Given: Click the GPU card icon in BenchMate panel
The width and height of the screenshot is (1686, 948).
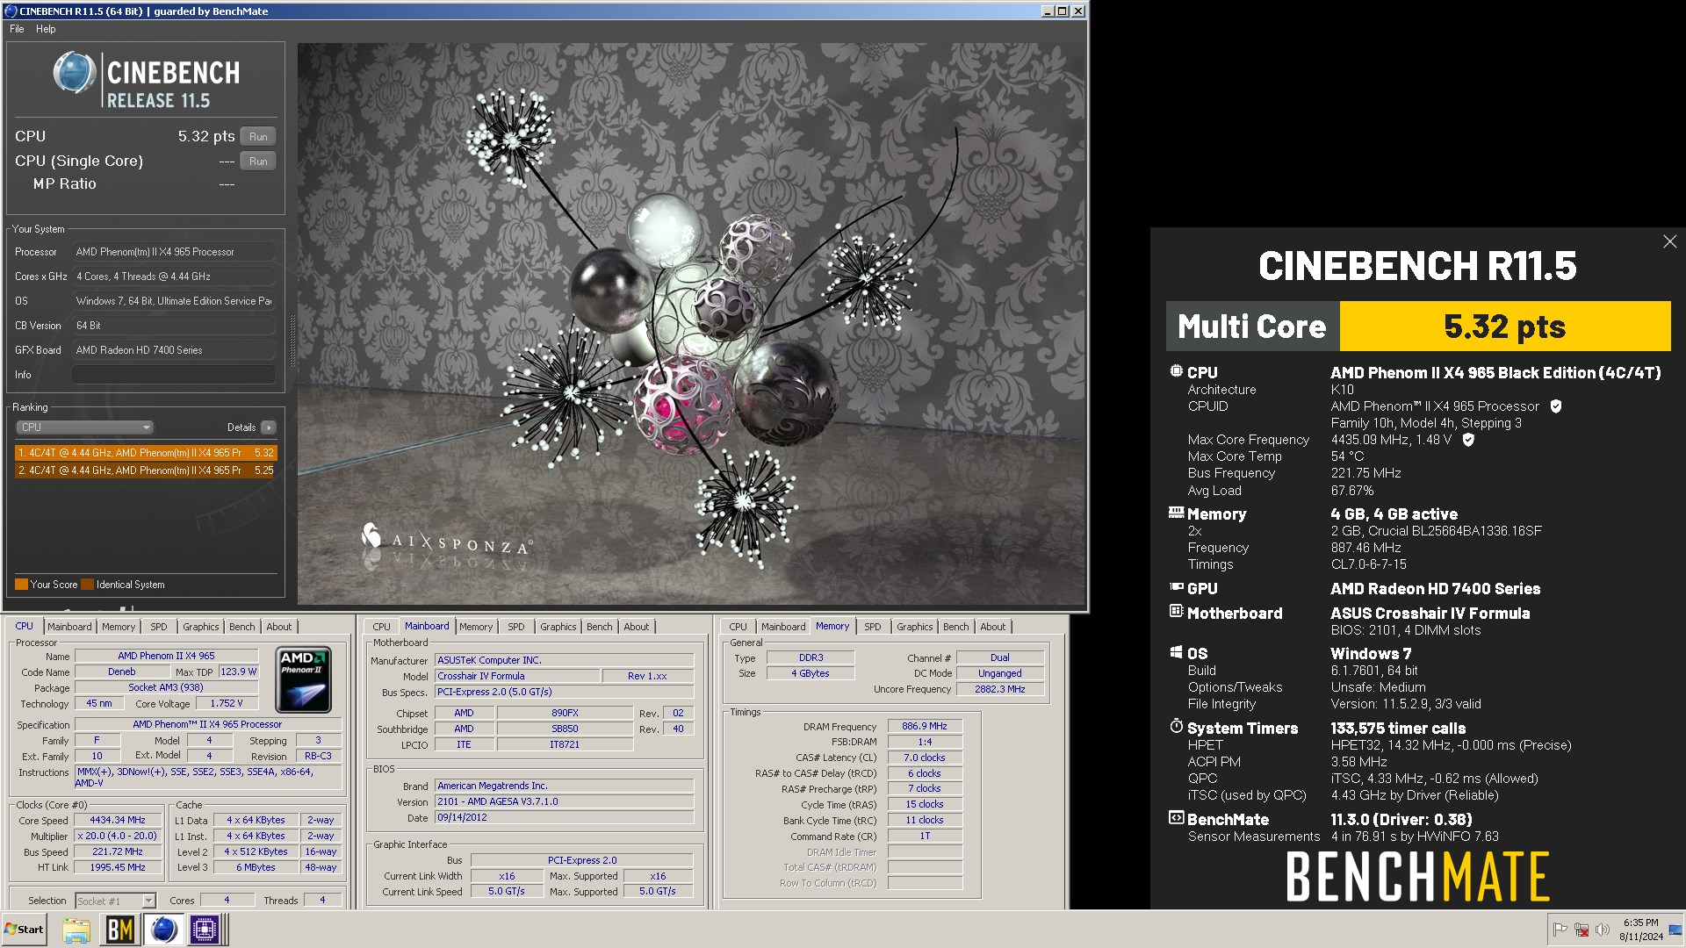Looking at the screenshot, I should pyautogui.click(x=1176, y=587).
